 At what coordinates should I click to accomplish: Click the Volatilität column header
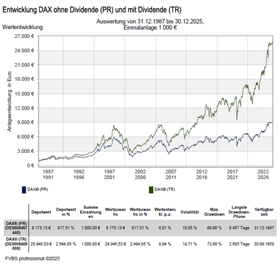190,212
